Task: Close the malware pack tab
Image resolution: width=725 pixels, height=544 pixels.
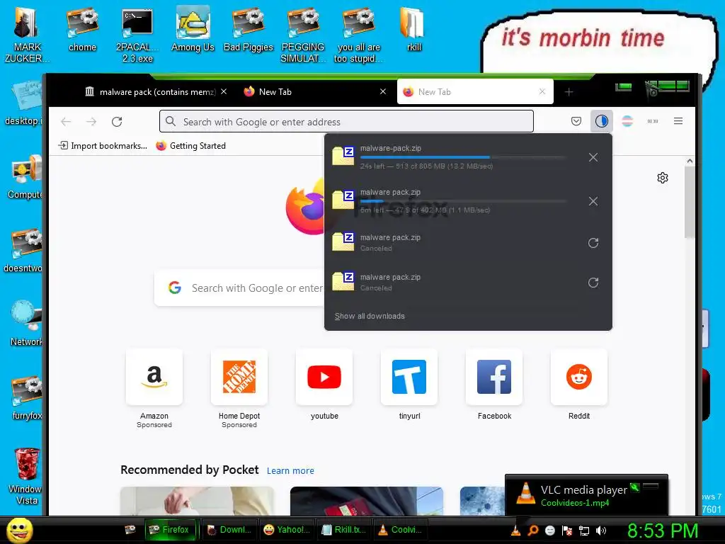Action: [224, 91]
